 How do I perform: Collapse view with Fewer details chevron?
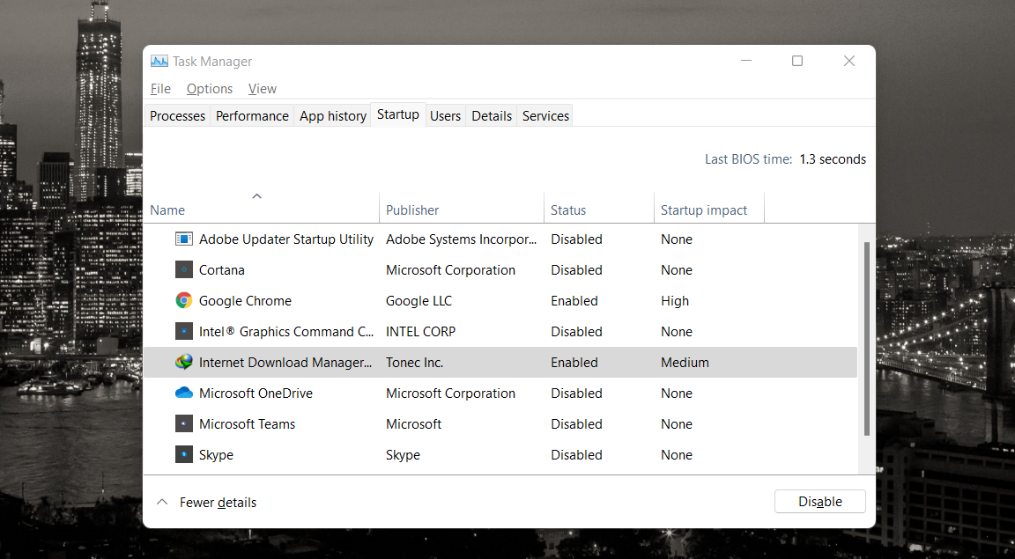(162, 502)
